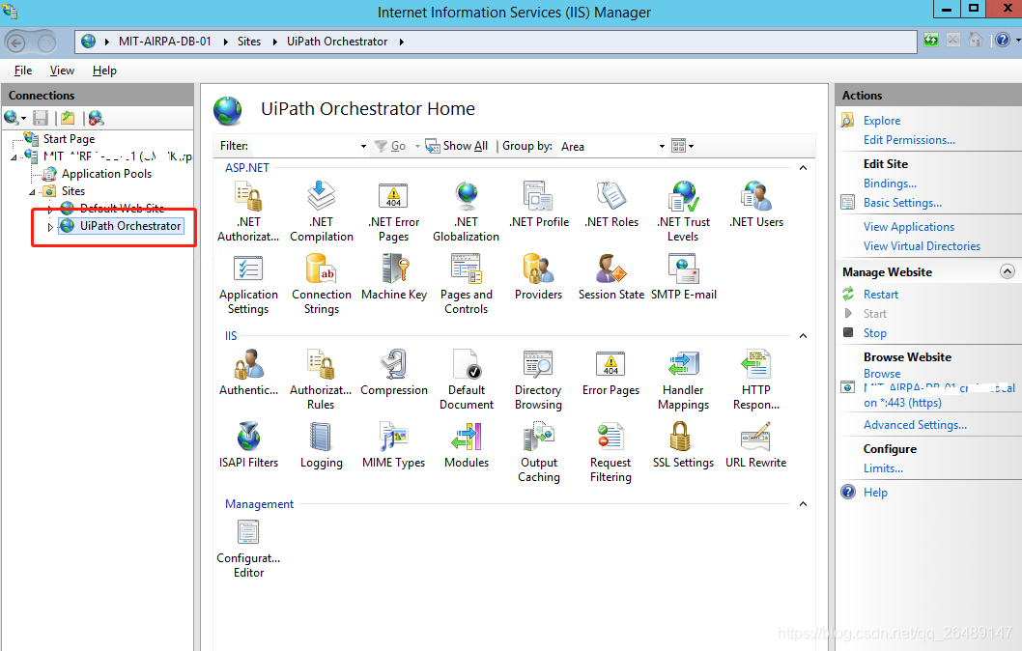The image size is (1022, 651).
Task: Expand the UiPath Orchestrator tree node
Action: click(x=50, y=227)
